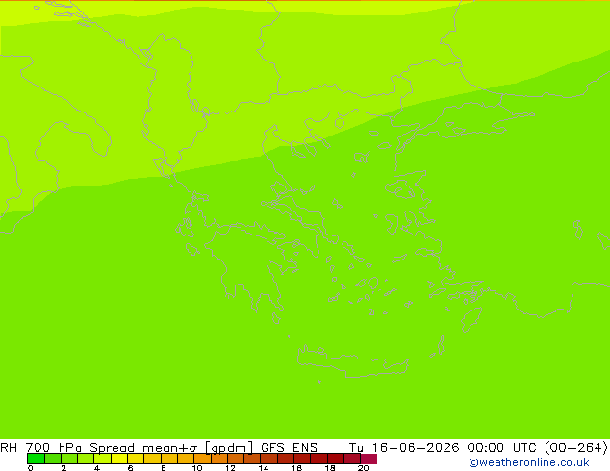The width and height of the screenshot is (610, 471).
Task: Pick the dark red legend swatch at 18
Action: 336,459
